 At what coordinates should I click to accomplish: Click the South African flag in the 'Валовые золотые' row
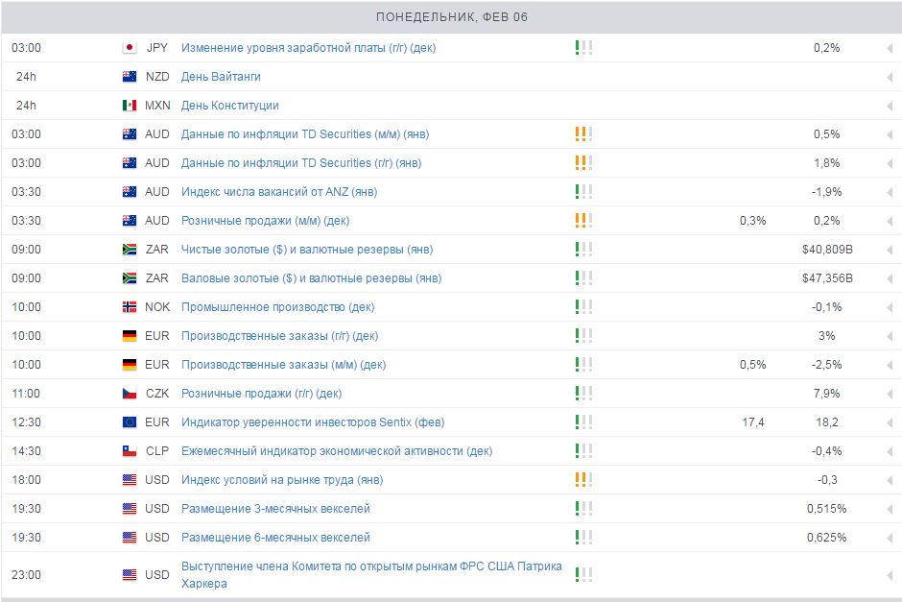130,278
